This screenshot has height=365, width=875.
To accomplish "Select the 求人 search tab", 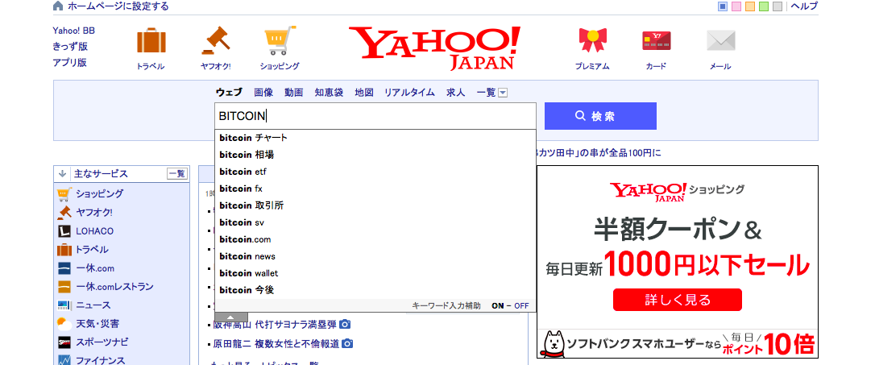I will click(455, 93).
